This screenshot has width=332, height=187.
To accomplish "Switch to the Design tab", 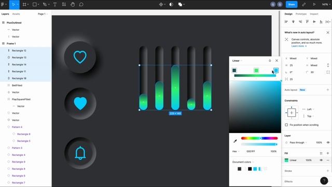I will (288, 14).
